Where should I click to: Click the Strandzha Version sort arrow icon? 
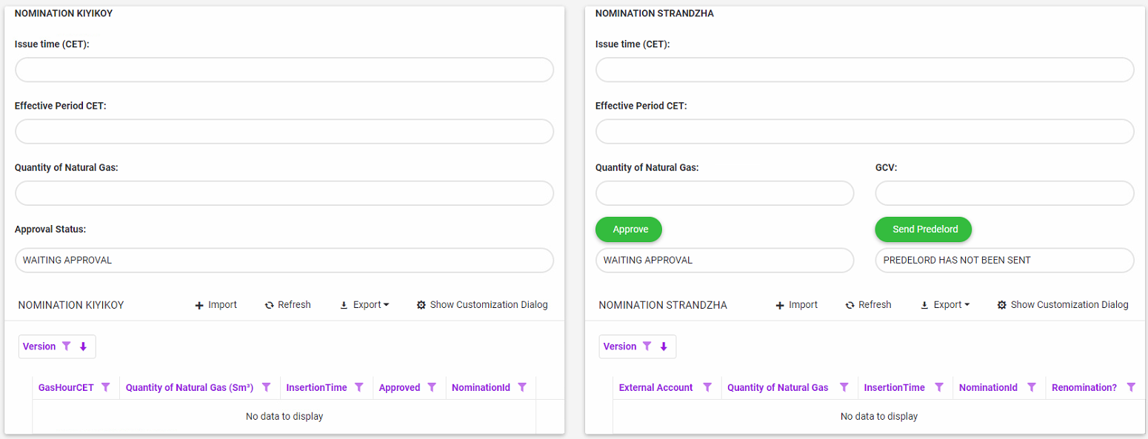pos(664,346)
